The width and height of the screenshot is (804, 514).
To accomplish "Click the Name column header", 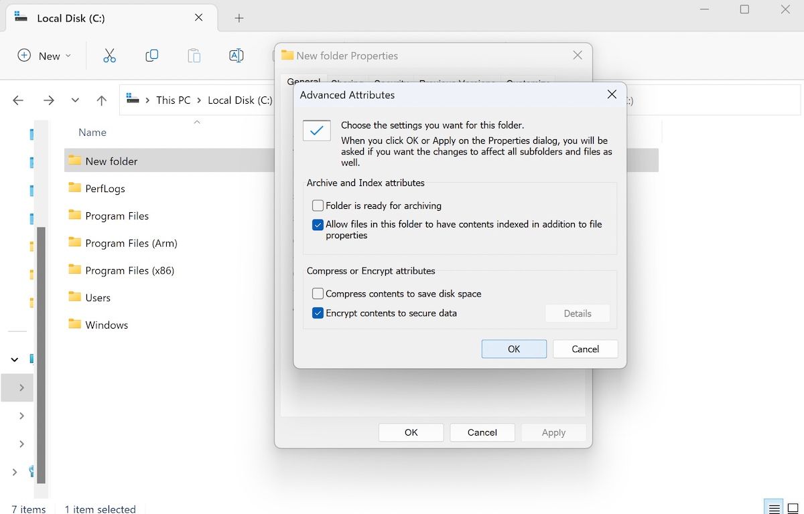I will tap(92, 133).
